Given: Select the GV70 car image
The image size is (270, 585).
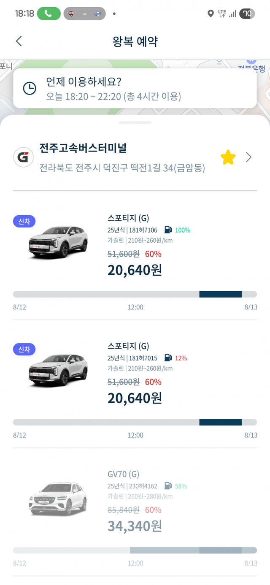Looking at the screenshot, I should pyautogui.click(x=58, y=498).
